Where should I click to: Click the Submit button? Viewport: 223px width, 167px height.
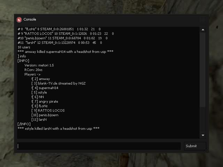point(195,146)
